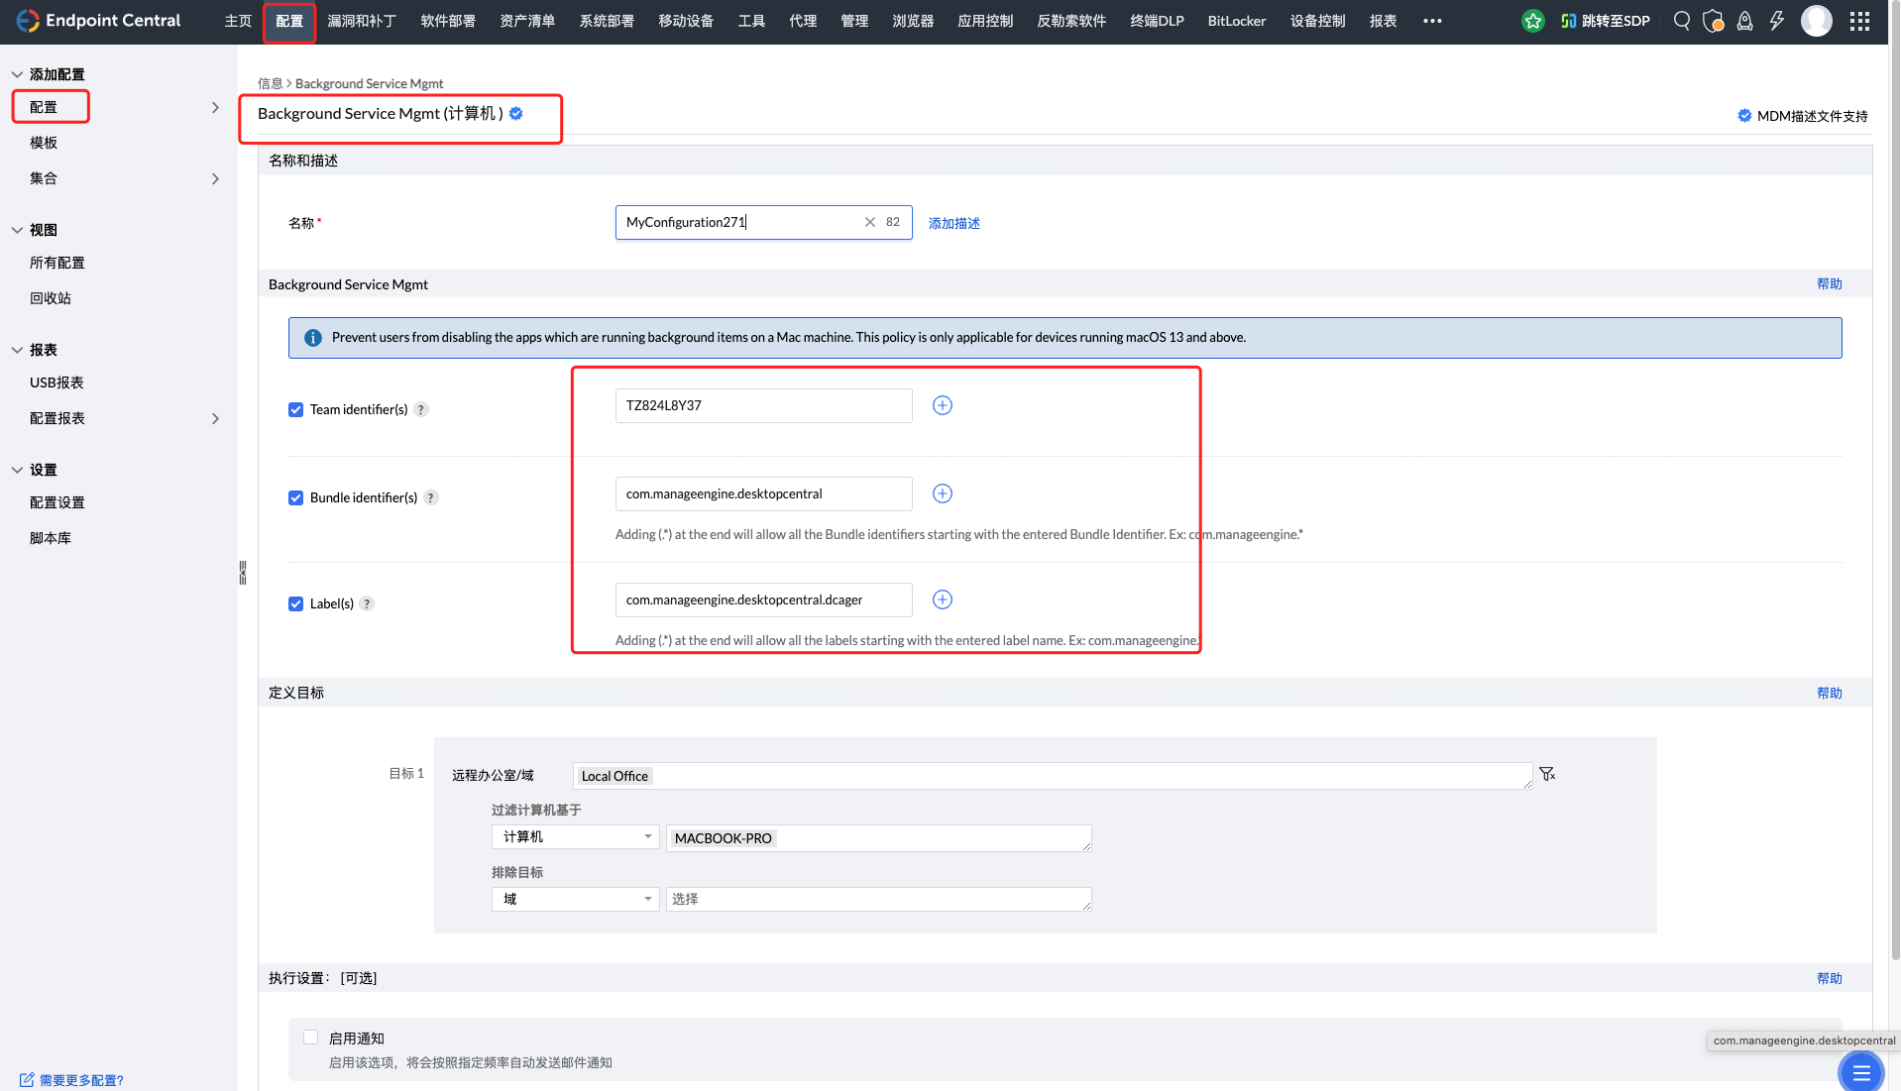
Task: Expand the 集合 submenu arrow
Action: pyautogui.click(x=215, y=178)
